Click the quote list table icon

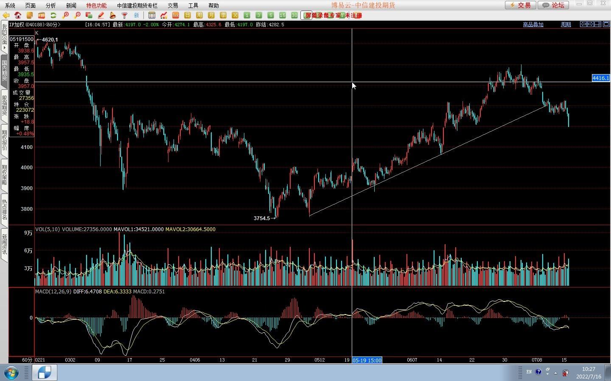(152, 15)
